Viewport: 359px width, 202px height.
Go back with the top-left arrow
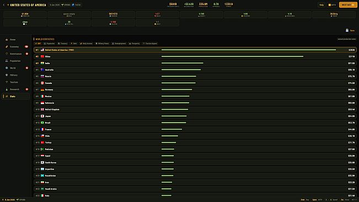click(4, 5)
